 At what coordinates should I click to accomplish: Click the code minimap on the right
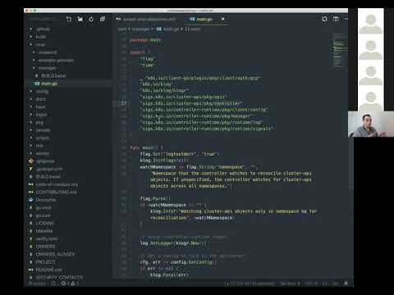coord(339,51)
